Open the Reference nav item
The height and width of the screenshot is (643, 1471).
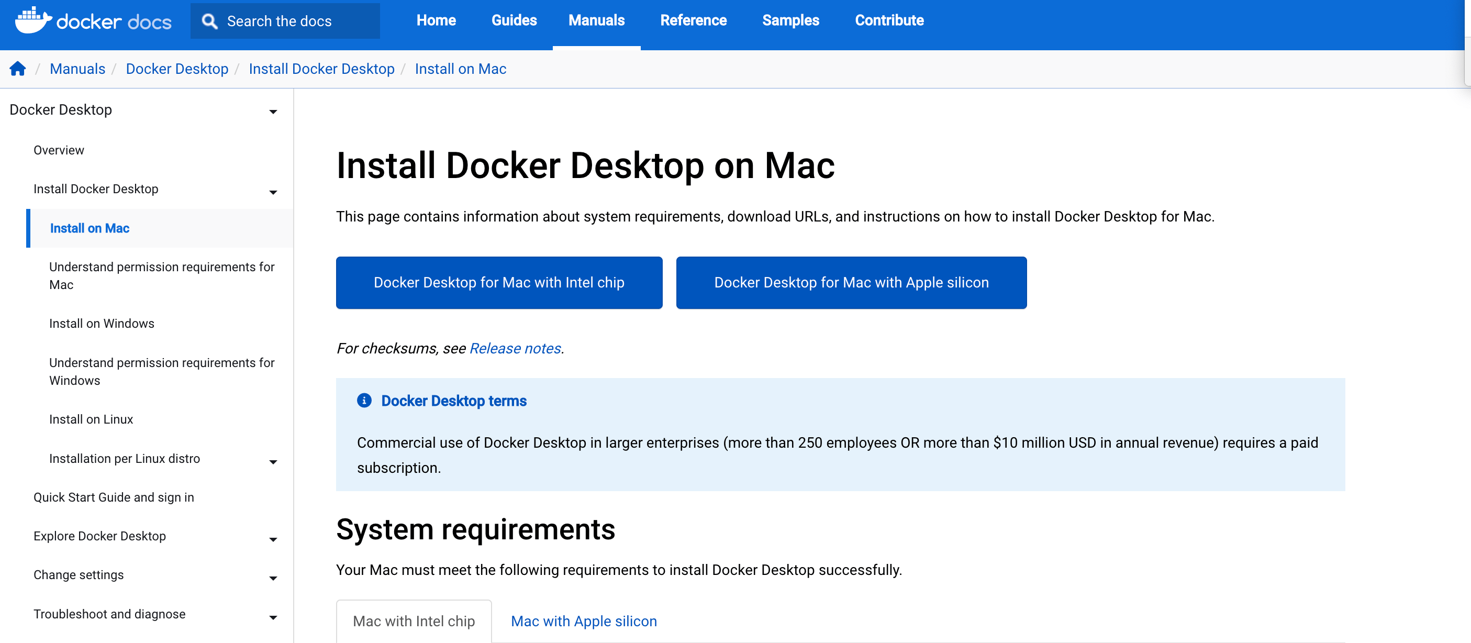pyautogui.click(x=693, y=20)
